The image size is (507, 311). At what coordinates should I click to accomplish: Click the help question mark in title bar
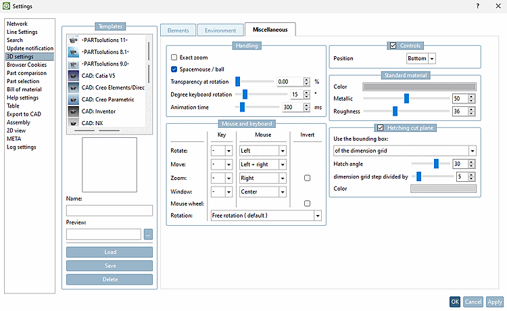click(477, 6)
